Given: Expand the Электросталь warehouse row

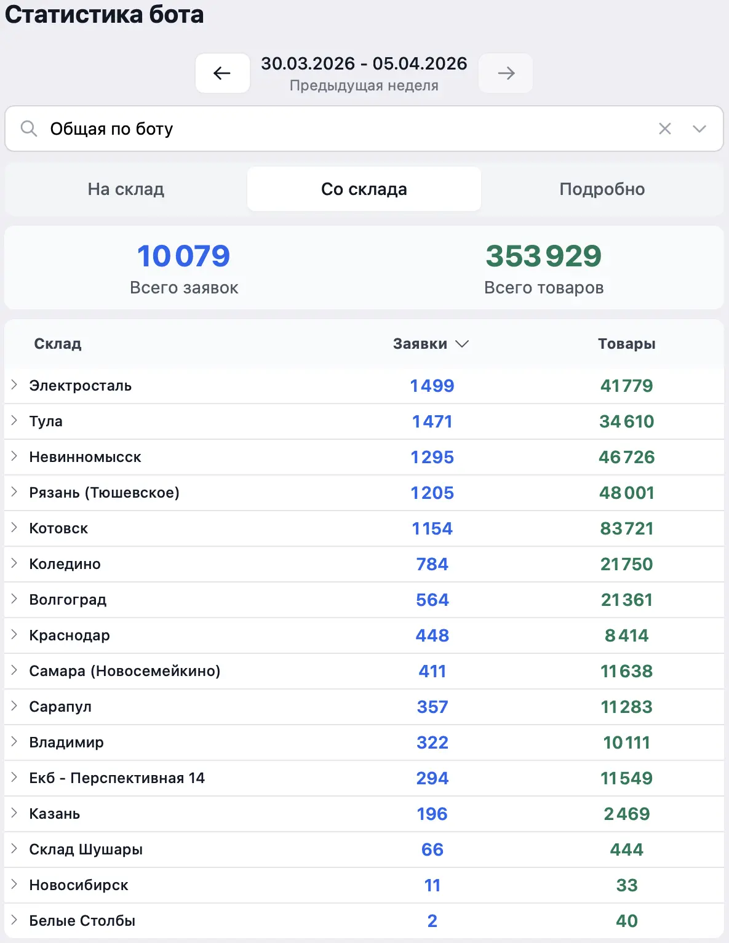Looking at the screenshot, I should 14,385.
